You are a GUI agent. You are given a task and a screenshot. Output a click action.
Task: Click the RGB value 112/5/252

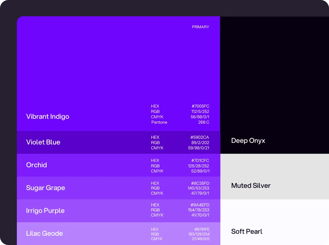pos(201,111)
